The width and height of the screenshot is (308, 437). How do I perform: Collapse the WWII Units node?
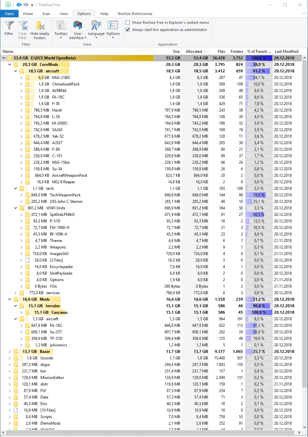click(x=15, y=208)
